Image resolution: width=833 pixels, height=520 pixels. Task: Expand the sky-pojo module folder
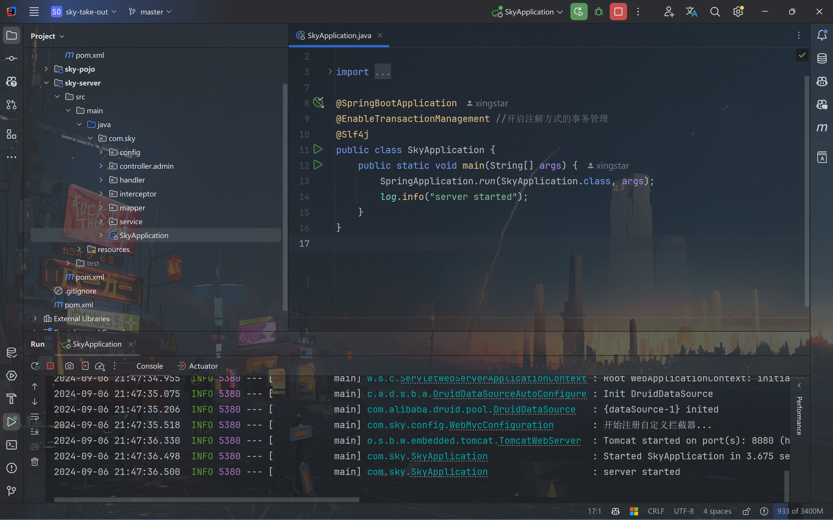[x=46, y=69]
